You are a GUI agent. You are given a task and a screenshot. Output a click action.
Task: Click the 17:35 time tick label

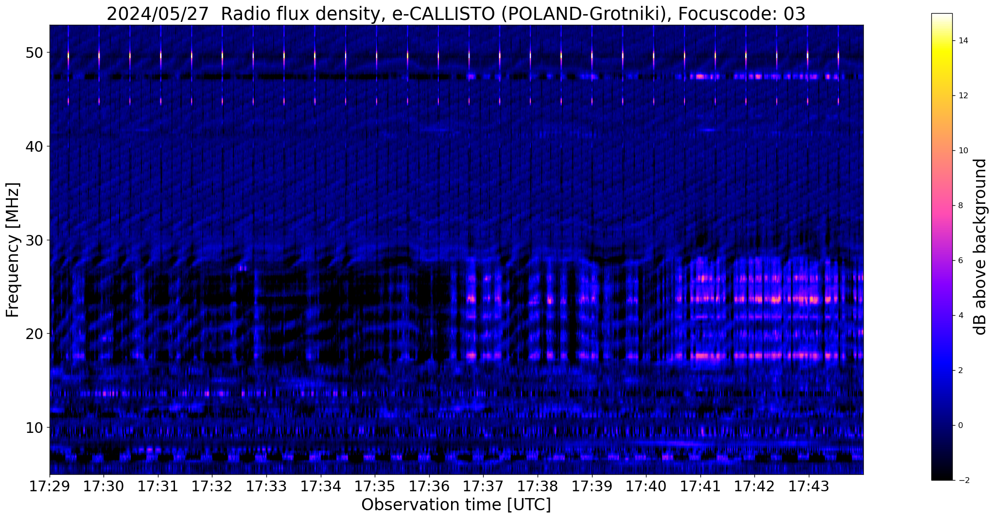tap(375, 487)
